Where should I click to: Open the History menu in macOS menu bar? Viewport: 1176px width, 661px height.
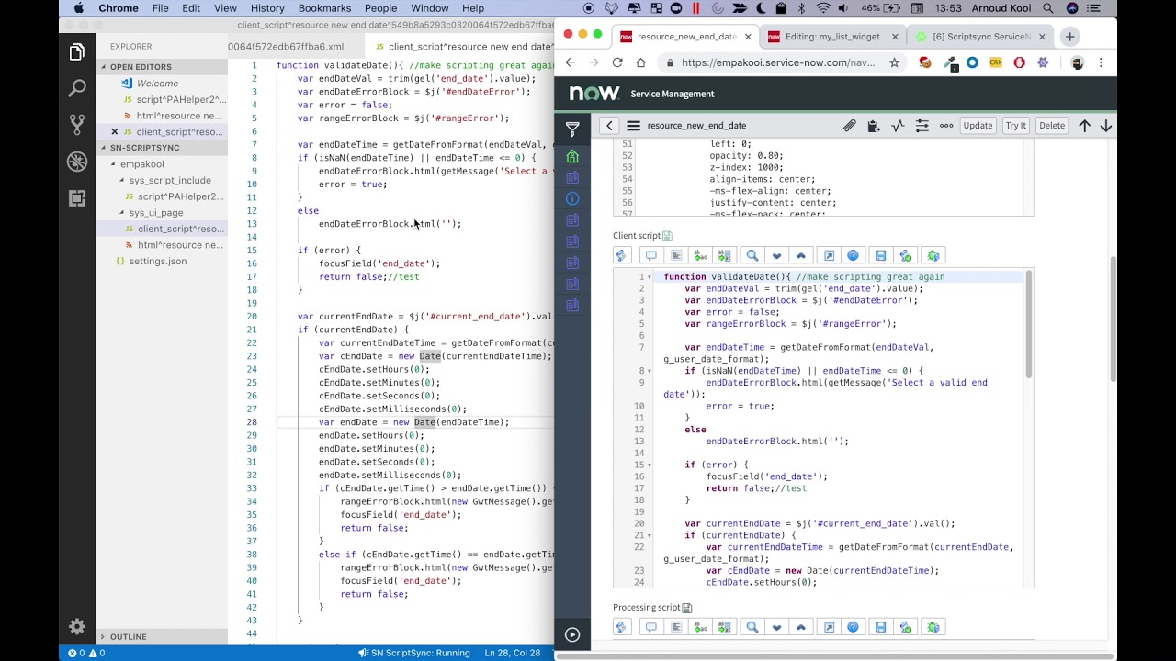click(x=267, y=8)
